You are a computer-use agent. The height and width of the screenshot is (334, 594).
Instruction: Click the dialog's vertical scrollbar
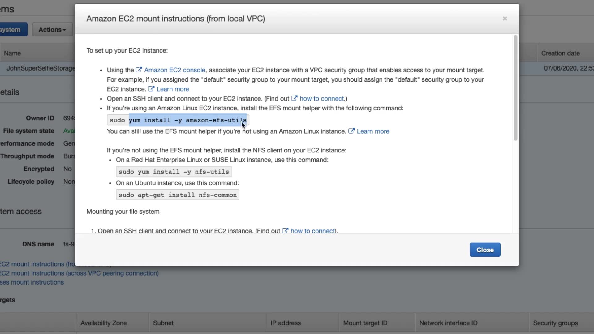point(515,88)
